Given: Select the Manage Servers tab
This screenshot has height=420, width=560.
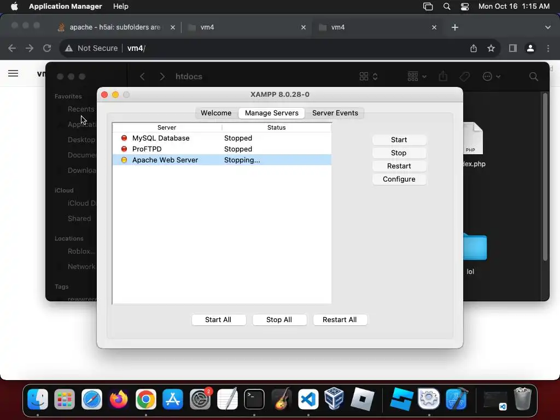Looking at the screenshot, I should click(271, 113).
